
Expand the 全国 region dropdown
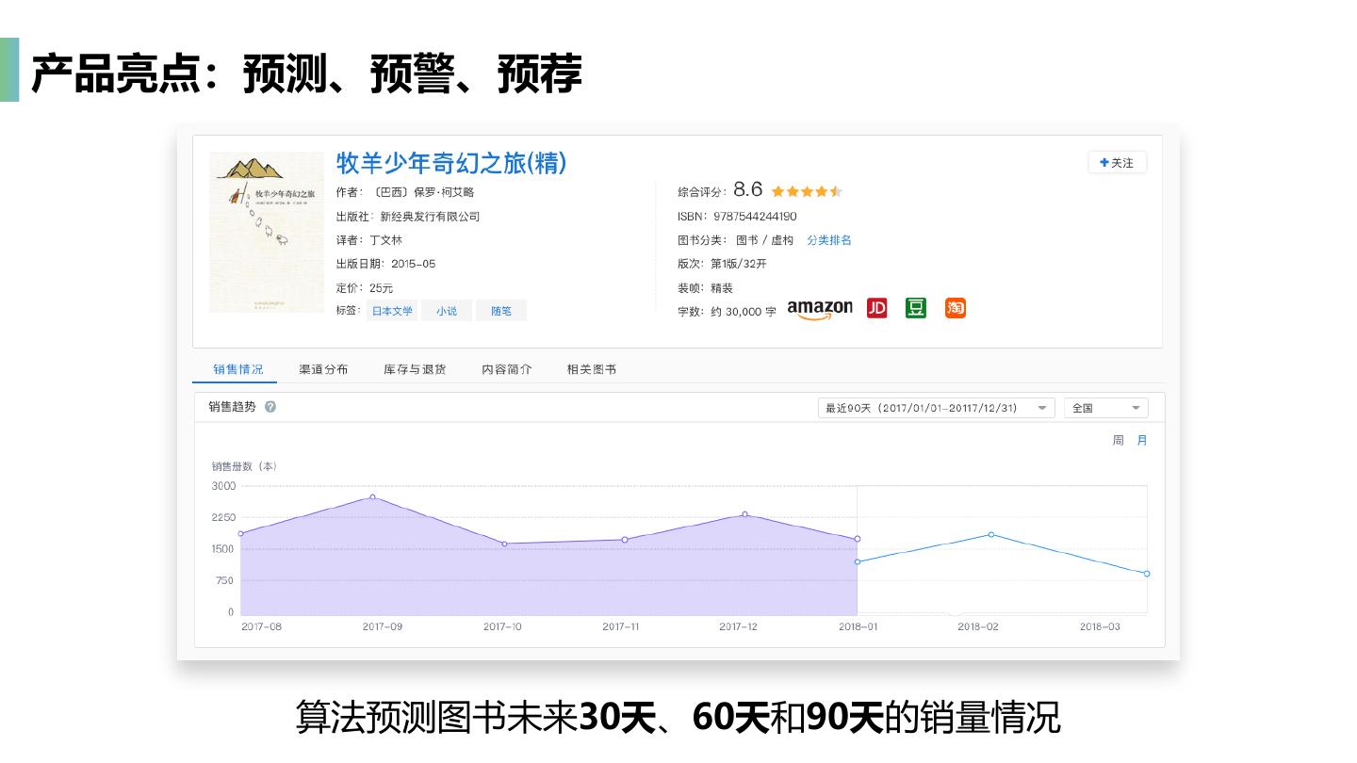click(1105, 408)
